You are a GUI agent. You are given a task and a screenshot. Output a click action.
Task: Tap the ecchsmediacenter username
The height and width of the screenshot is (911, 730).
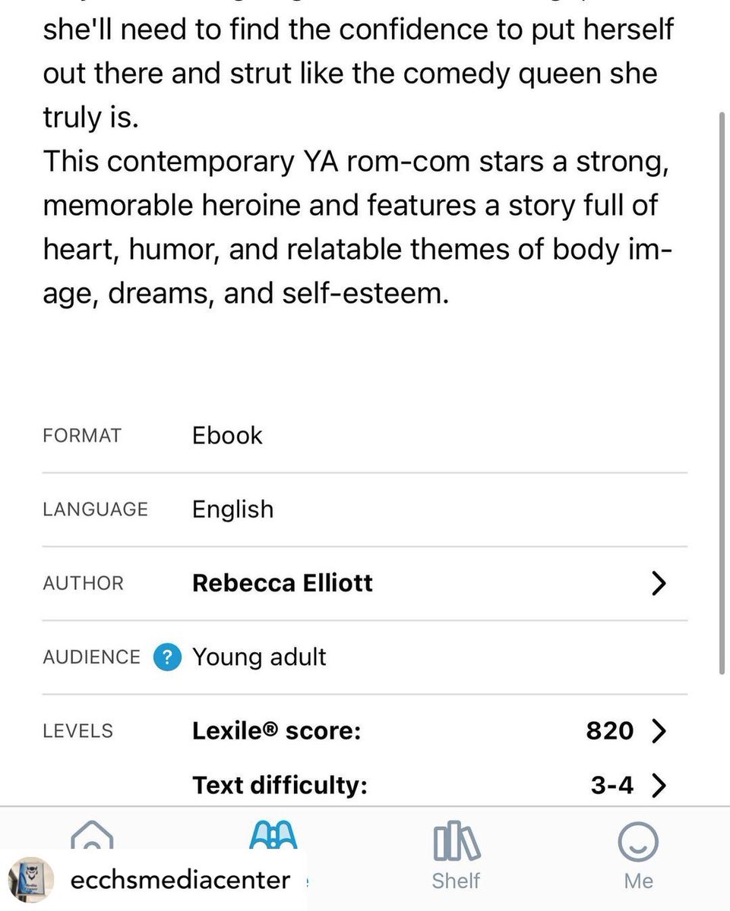pos(179,880)
